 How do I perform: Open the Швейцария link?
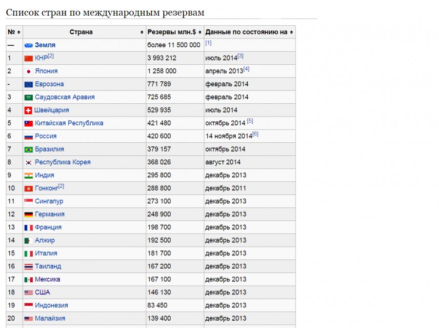52,110
